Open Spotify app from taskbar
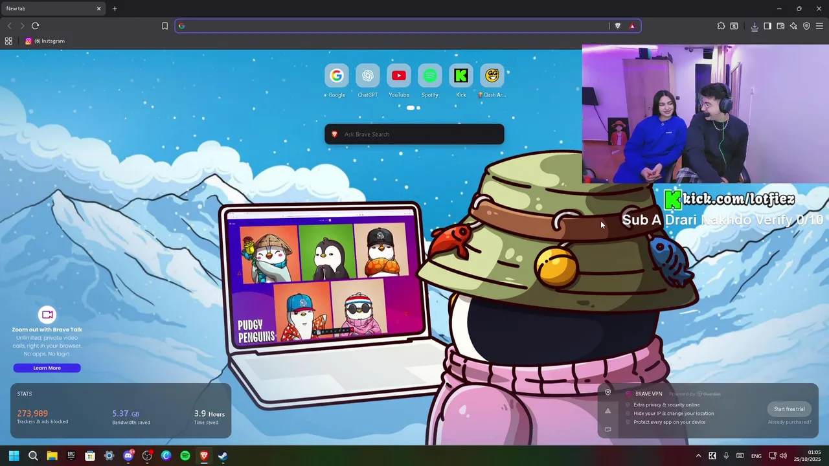 185,456
